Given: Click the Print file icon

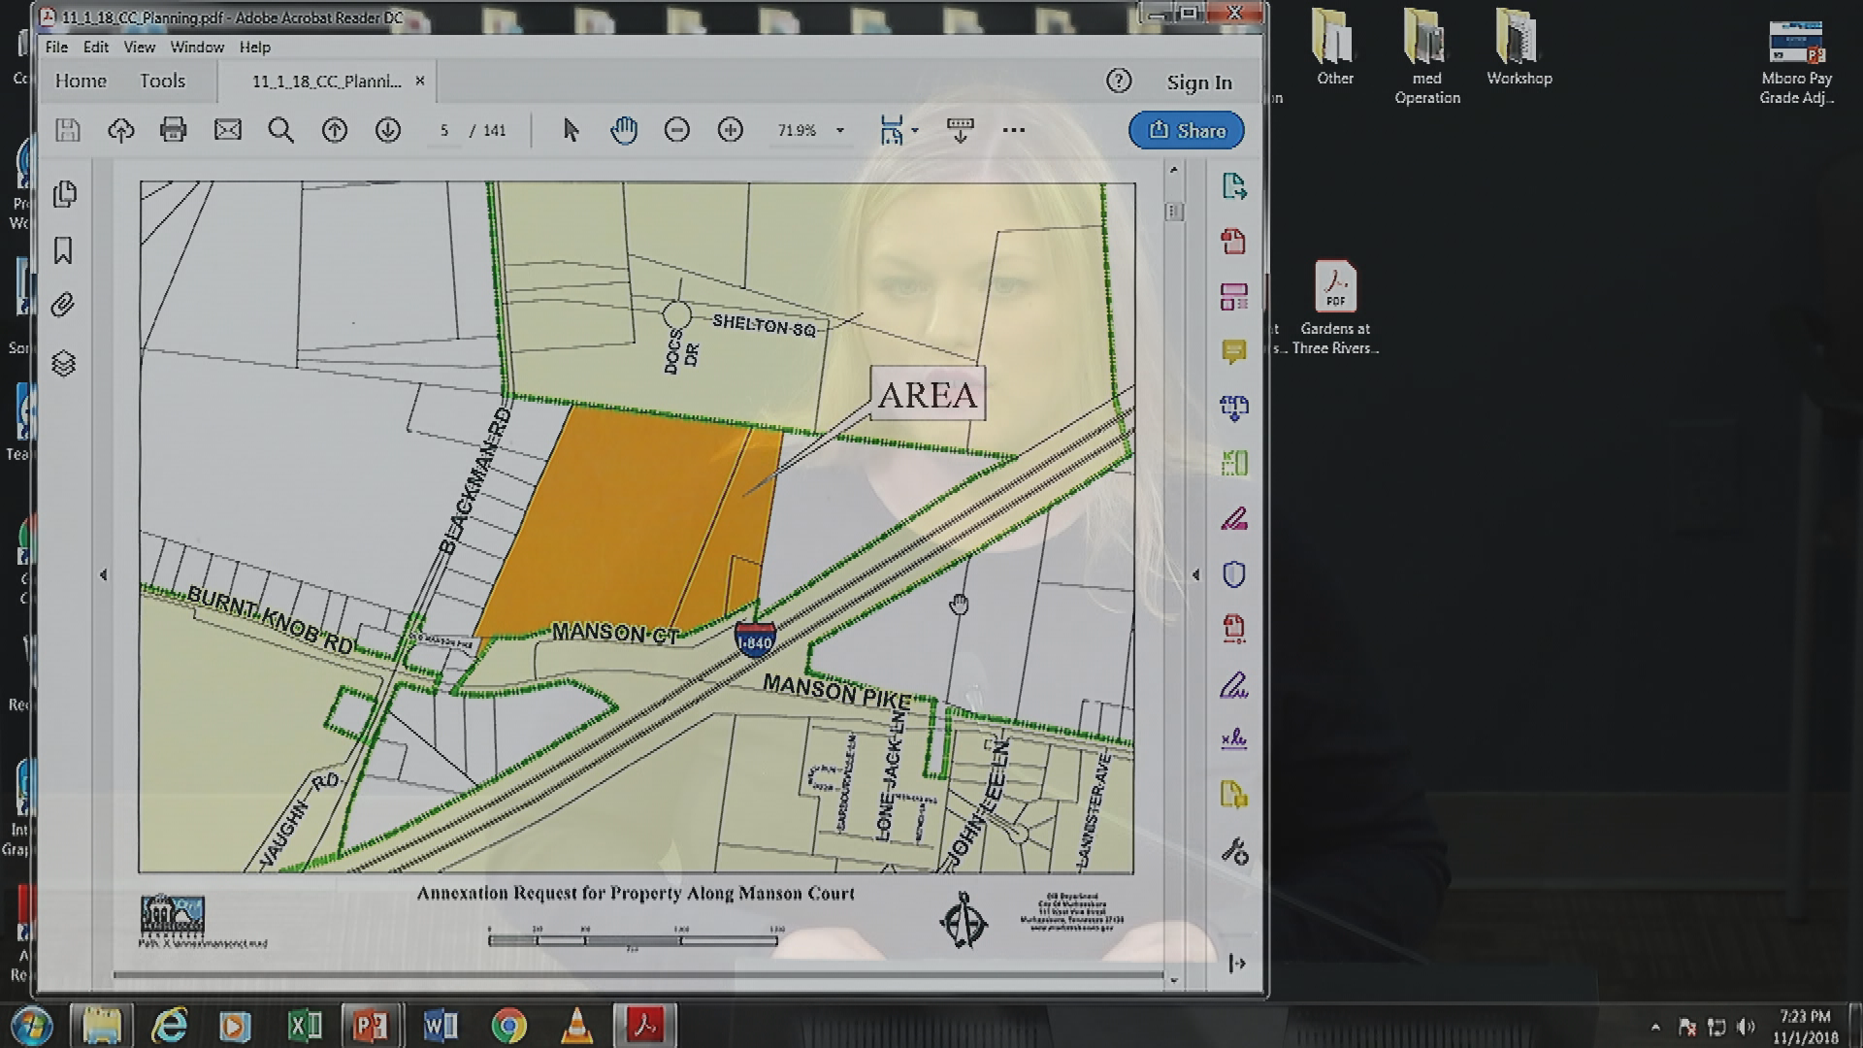Looking at the screenshot, I should click(x=174, y=130).
